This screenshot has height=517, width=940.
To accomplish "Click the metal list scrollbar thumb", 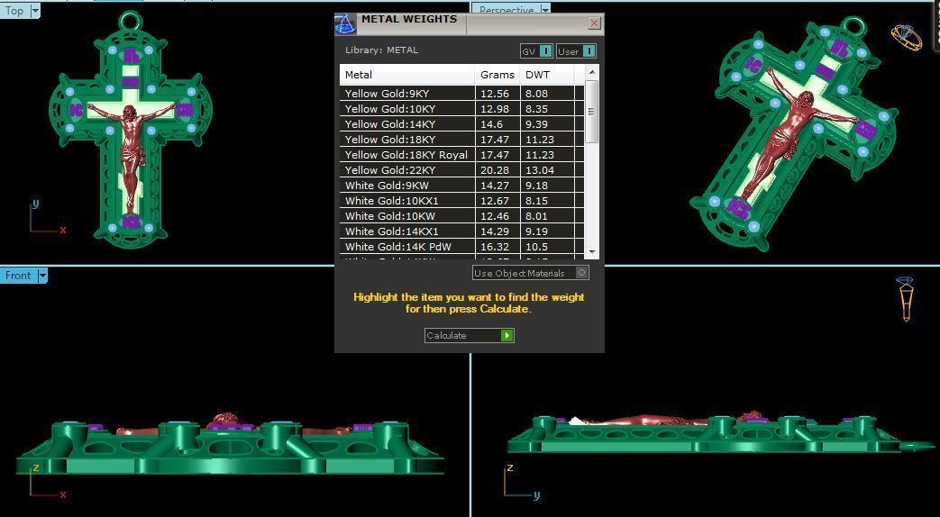I will (x=592, y=112).
